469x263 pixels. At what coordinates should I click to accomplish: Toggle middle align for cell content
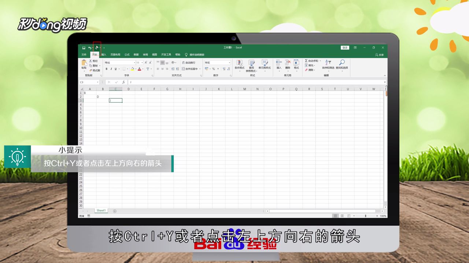163,62
